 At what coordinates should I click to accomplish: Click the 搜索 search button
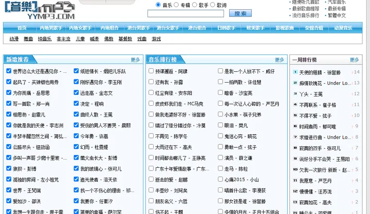pyautogui.click(x=240, y=13)
